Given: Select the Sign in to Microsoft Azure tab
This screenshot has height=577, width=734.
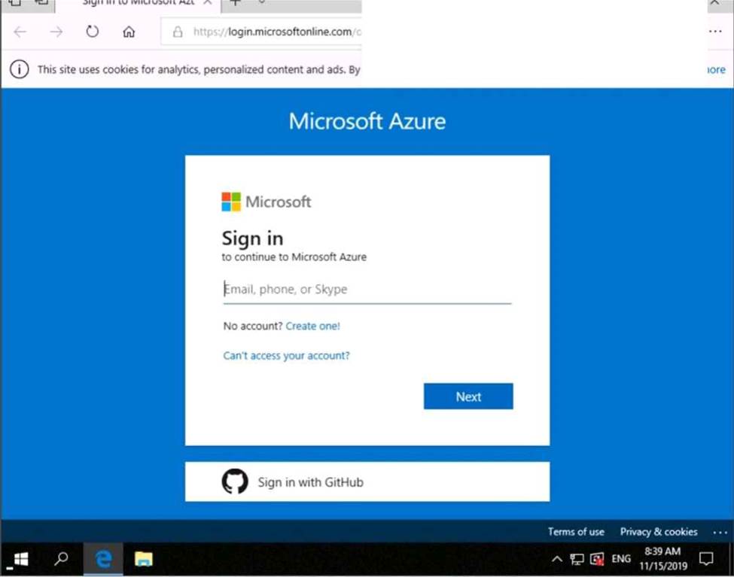Looking at the screenshot, I should (137, 3).
